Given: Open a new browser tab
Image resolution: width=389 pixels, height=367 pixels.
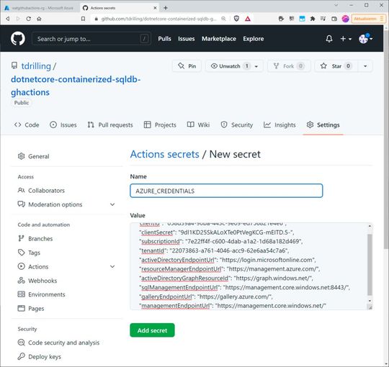Looking at the screenshot, I should (166, 8).
